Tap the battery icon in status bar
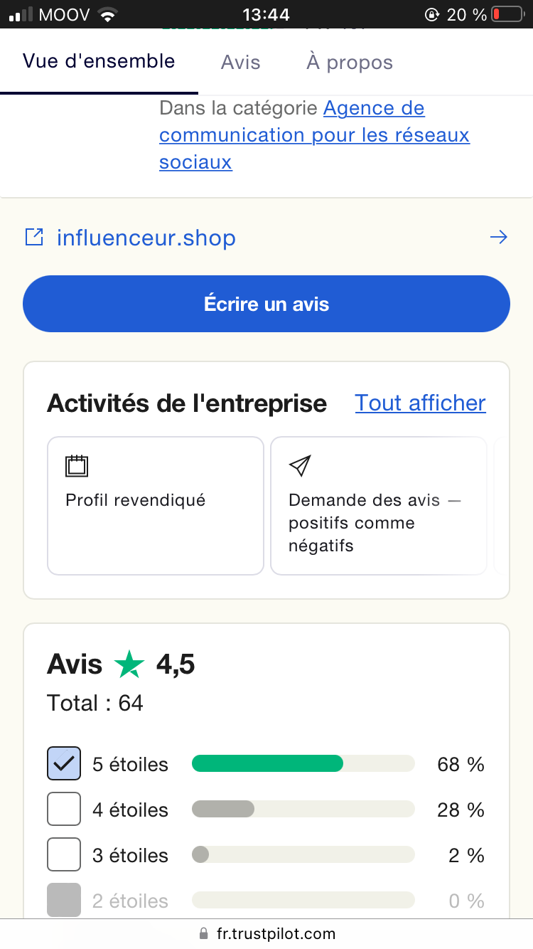This screenshot has width=533, height=949. pos(505,14)
